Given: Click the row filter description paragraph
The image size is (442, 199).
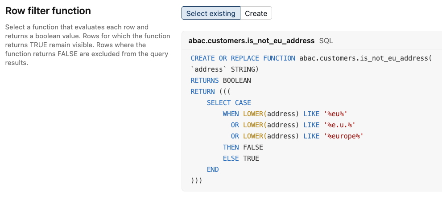Looking at the screenshot, I should 88,45.
